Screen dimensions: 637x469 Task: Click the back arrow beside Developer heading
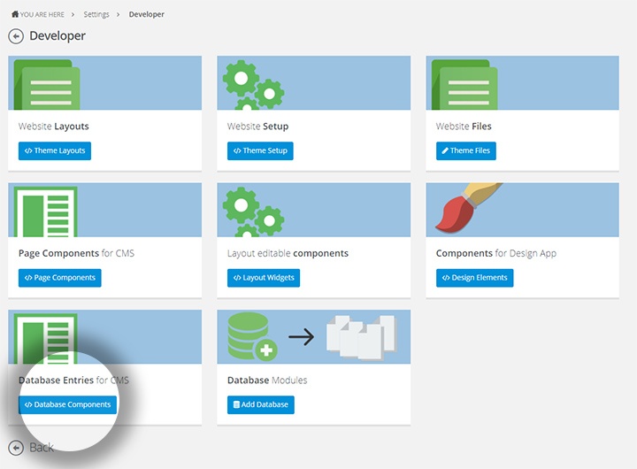click(16, 36)
